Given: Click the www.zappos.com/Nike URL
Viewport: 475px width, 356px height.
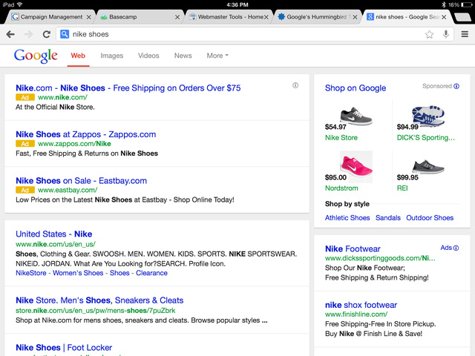Looking at the screenshot, I should [x=74, y=144].
